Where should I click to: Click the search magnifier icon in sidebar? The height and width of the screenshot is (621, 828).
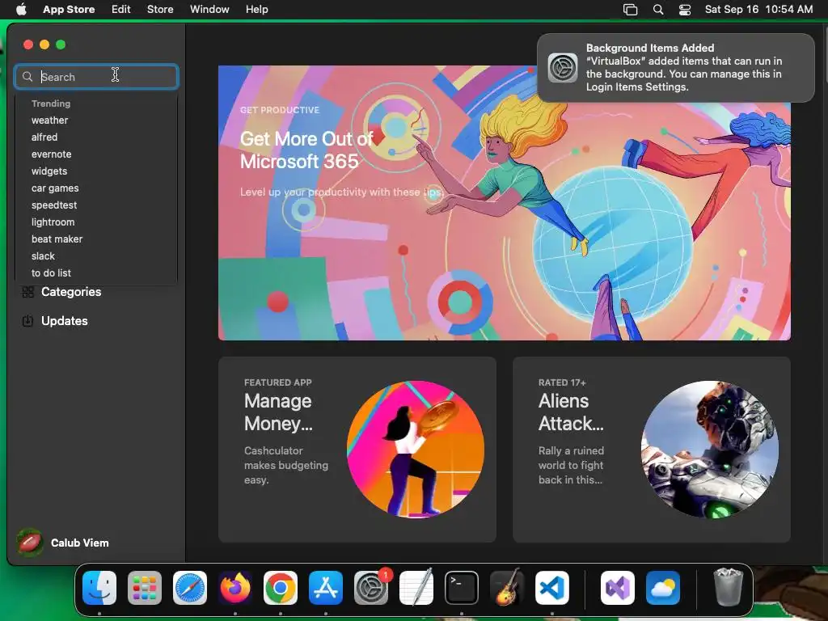[27, 77]
